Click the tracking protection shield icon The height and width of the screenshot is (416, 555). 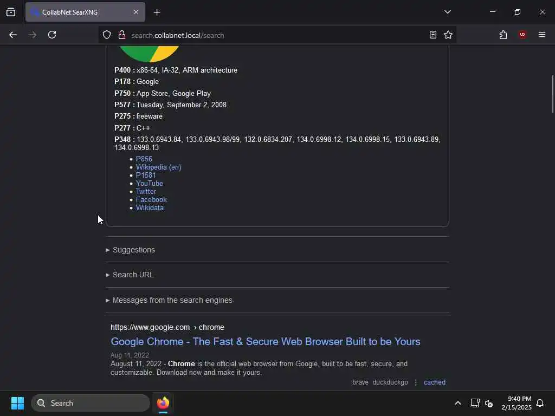tap(107, 35)
